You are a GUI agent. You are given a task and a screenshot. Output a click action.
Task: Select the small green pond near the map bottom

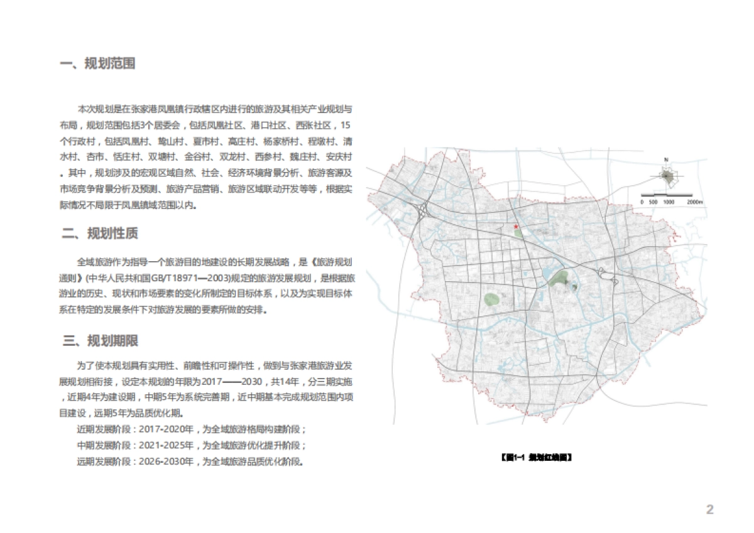coord(492,299)
